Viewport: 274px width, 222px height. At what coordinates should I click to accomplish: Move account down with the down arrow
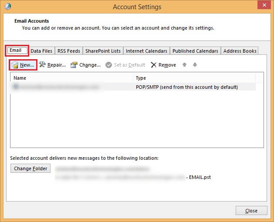(195, 65)
